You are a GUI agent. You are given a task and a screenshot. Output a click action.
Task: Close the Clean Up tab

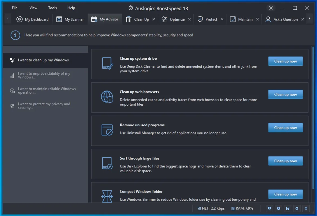154,19
